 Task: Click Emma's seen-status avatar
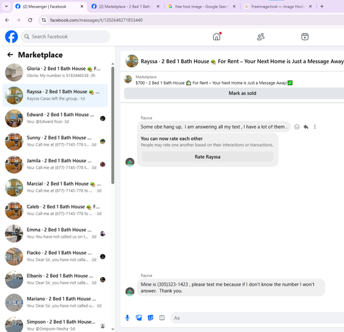103,234
